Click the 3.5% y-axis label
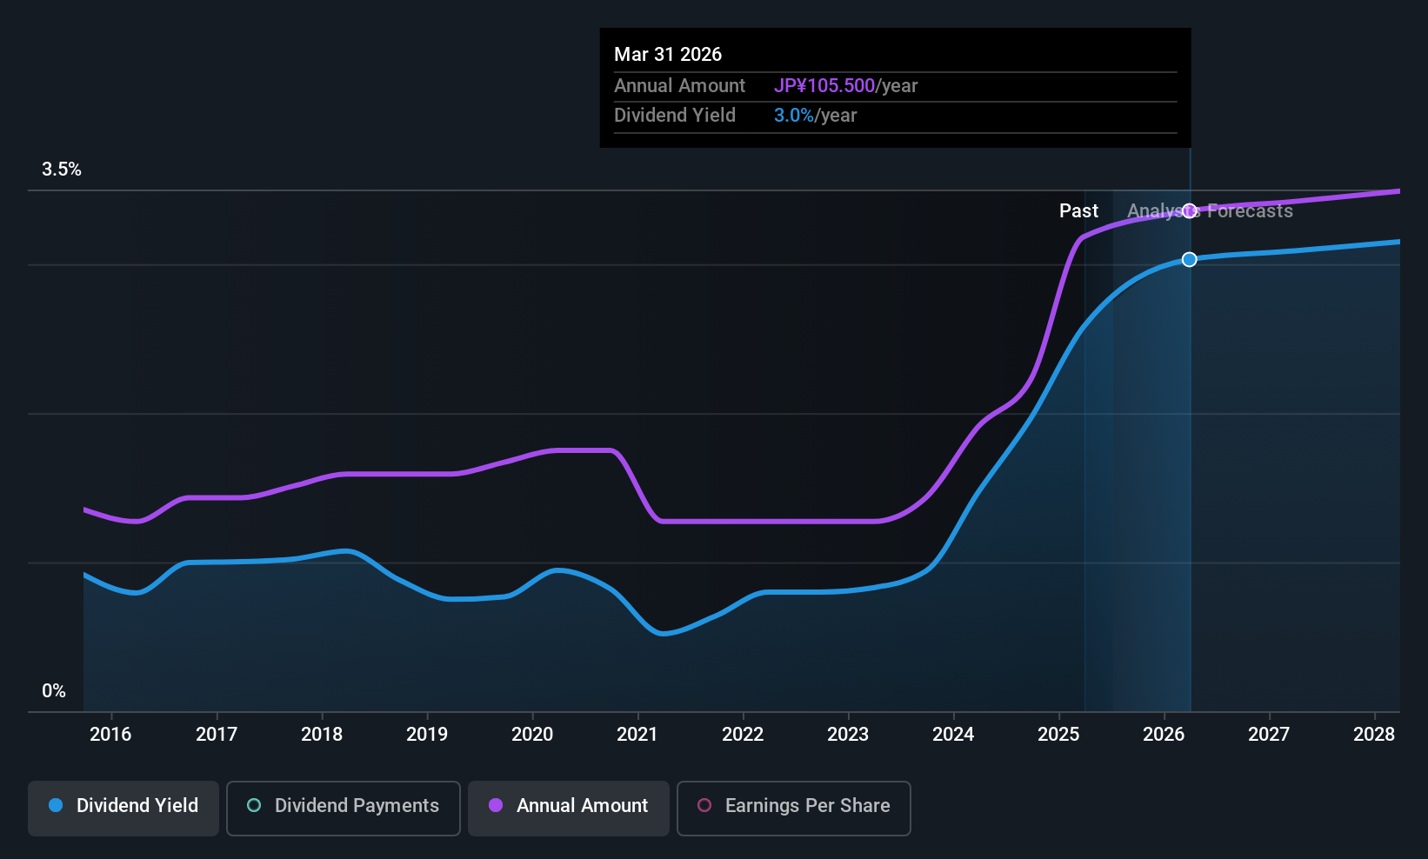The image size is (1428, 859). pos(62,169)
